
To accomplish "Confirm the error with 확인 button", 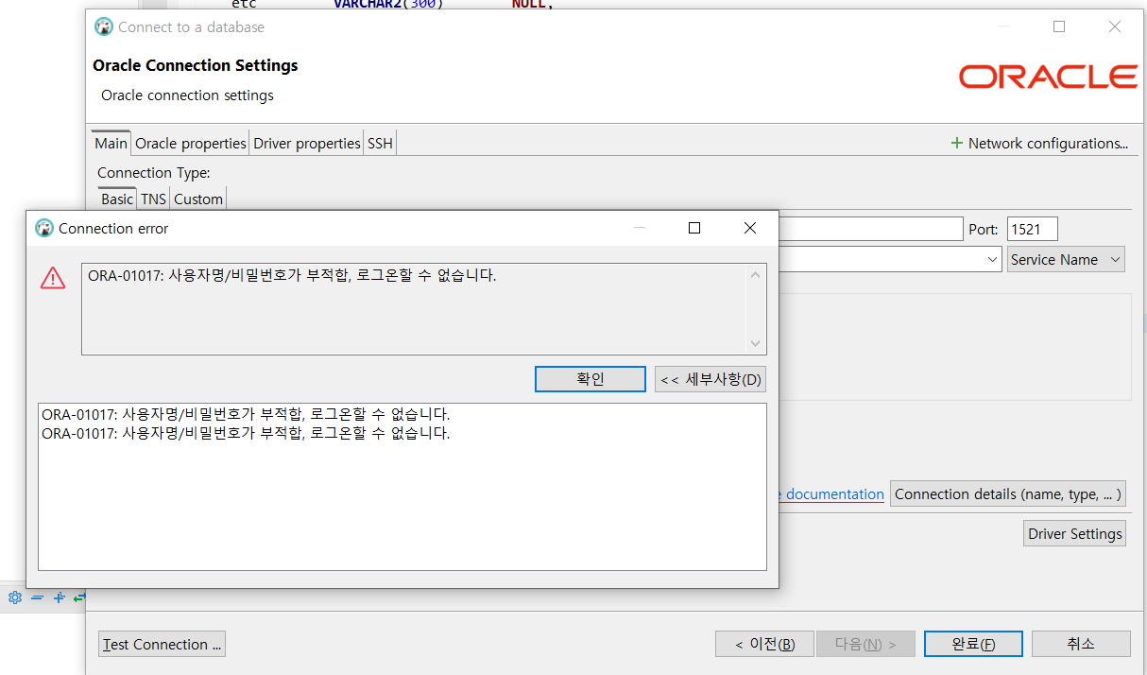I will (x=591, y=379).
